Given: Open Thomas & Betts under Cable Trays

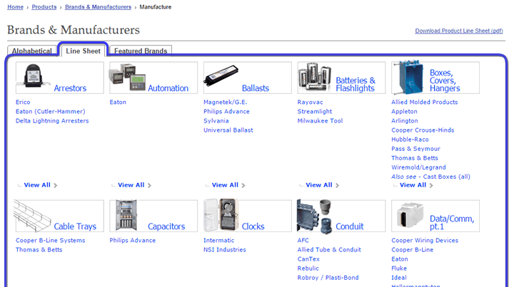Looking at the screenshot, I should tap(39, 250).
